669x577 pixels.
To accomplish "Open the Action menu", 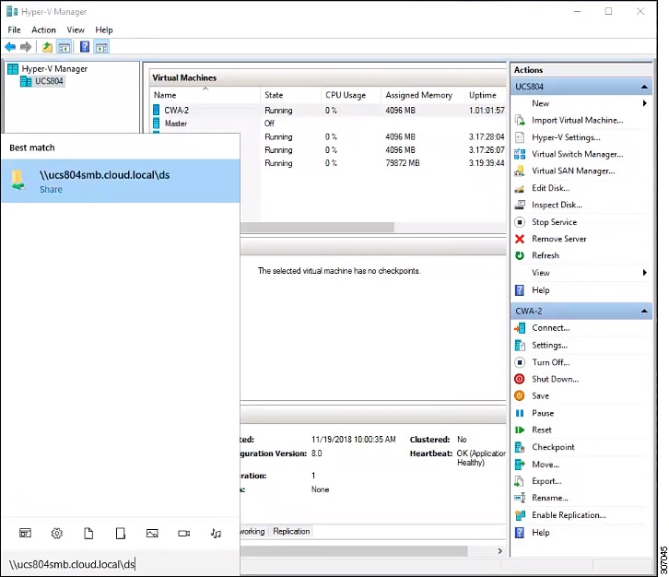I will click(x=43, y=29).
